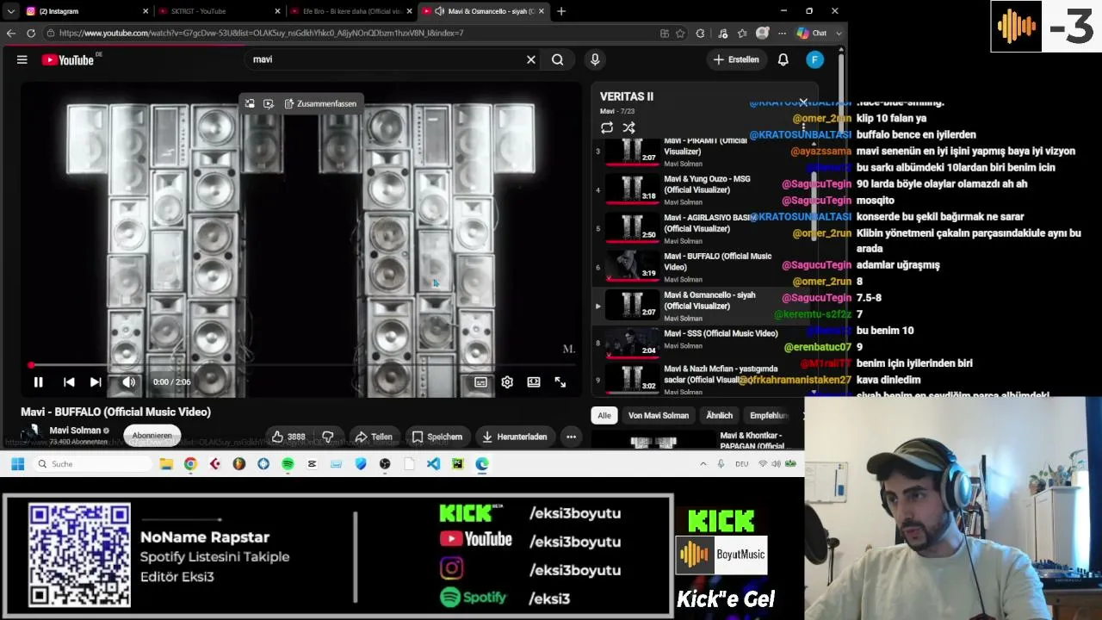Pause the YouTube video
This screenshot has height=620, width=1102.
pyautogui.click(x=38, y=382)
